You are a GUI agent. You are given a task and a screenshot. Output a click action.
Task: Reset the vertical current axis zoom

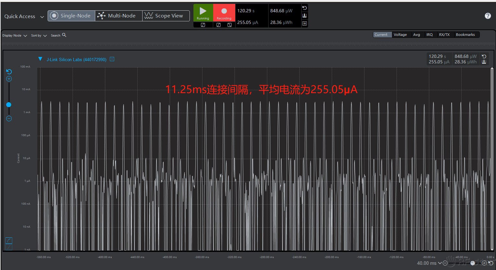click(x=9, y=71)
